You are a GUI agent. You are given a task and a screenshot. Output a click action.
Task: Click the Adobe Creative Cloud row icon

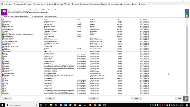coord(3,75)
